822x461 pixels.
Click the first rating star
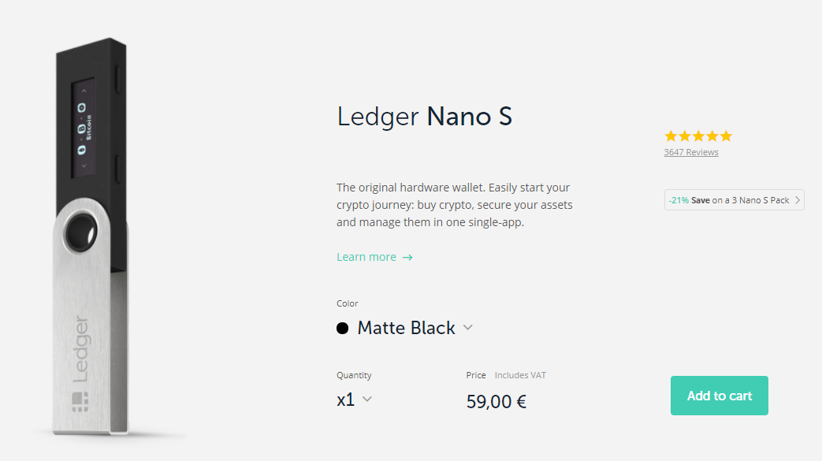(671, 136)
